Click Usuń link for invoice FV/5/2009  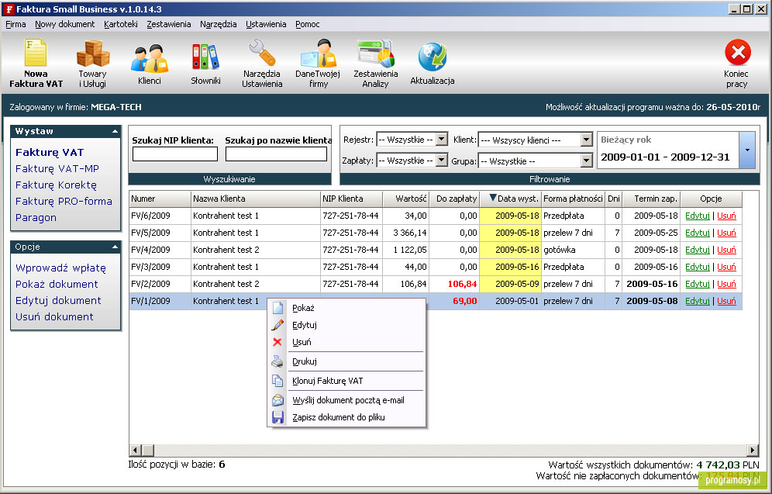pos(726,233)
